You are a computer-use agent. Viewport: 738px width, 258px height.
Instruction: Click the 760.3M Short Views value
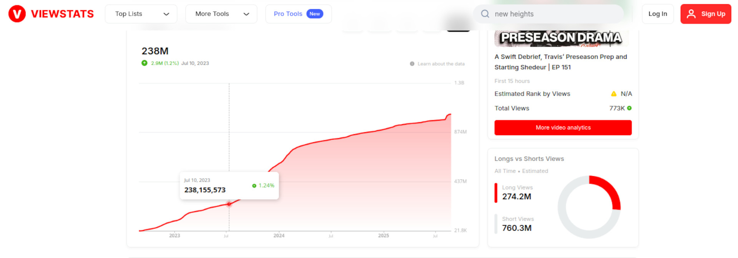[517, 228]
